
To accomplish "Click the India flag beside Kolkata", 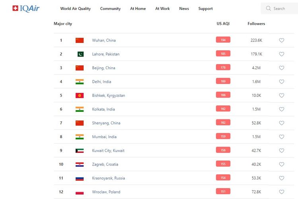I will click(80, 109).
